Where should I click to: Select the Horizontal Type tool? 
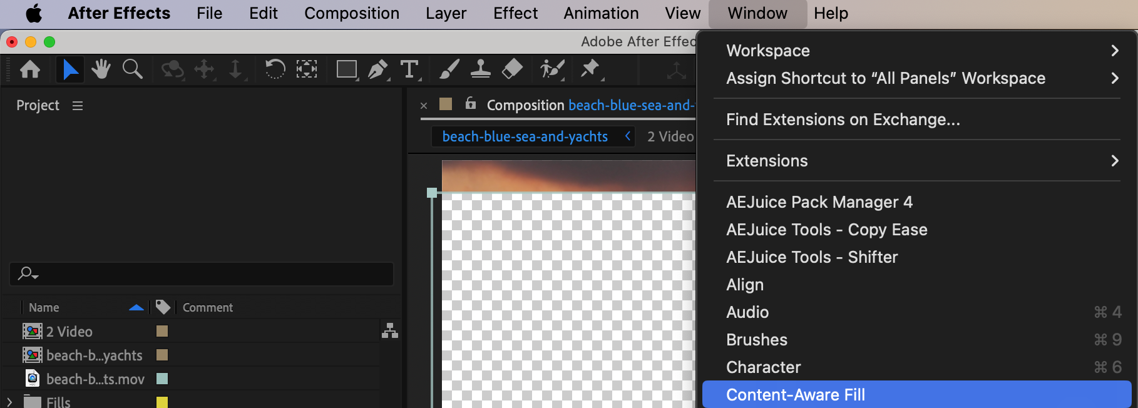[x=409, y=69]
